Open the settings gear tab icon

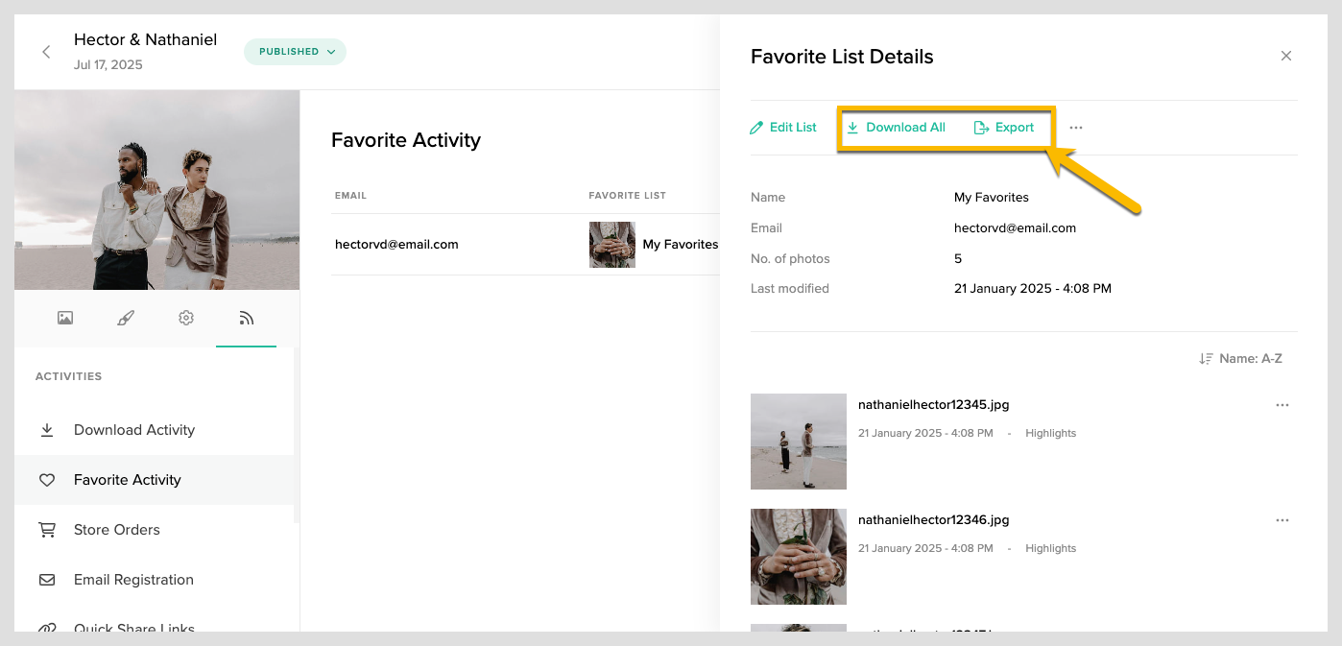point(186,318)
